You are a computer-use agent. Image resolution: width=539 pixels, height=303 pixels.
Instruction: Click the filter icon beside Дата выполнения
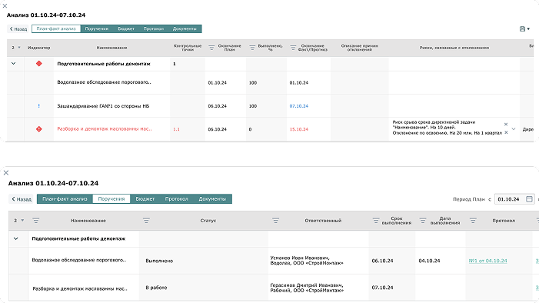[423, 221]
